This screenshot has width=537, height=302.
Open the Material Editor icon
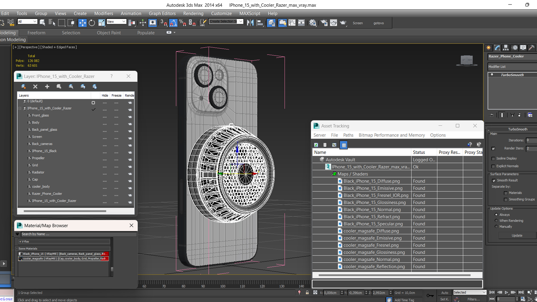(313, 23)
